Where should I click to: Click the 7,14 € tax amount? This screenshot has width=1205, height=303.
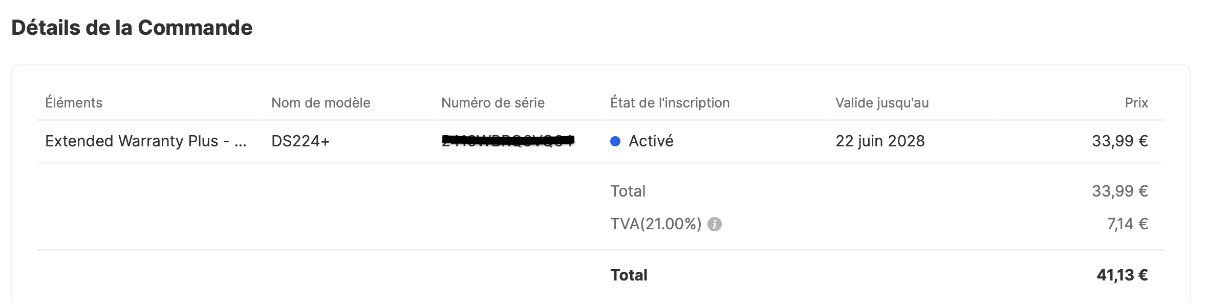[1128, 224]
